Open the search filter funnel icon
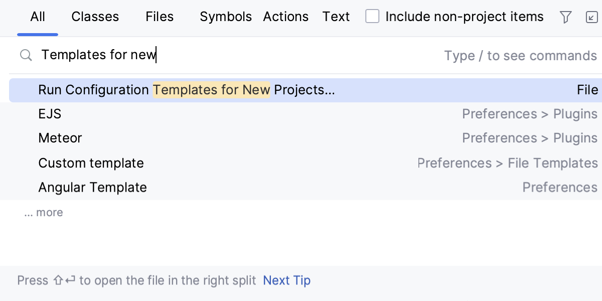This screenshot has height=301, width=602. click(x=565, y=17)
